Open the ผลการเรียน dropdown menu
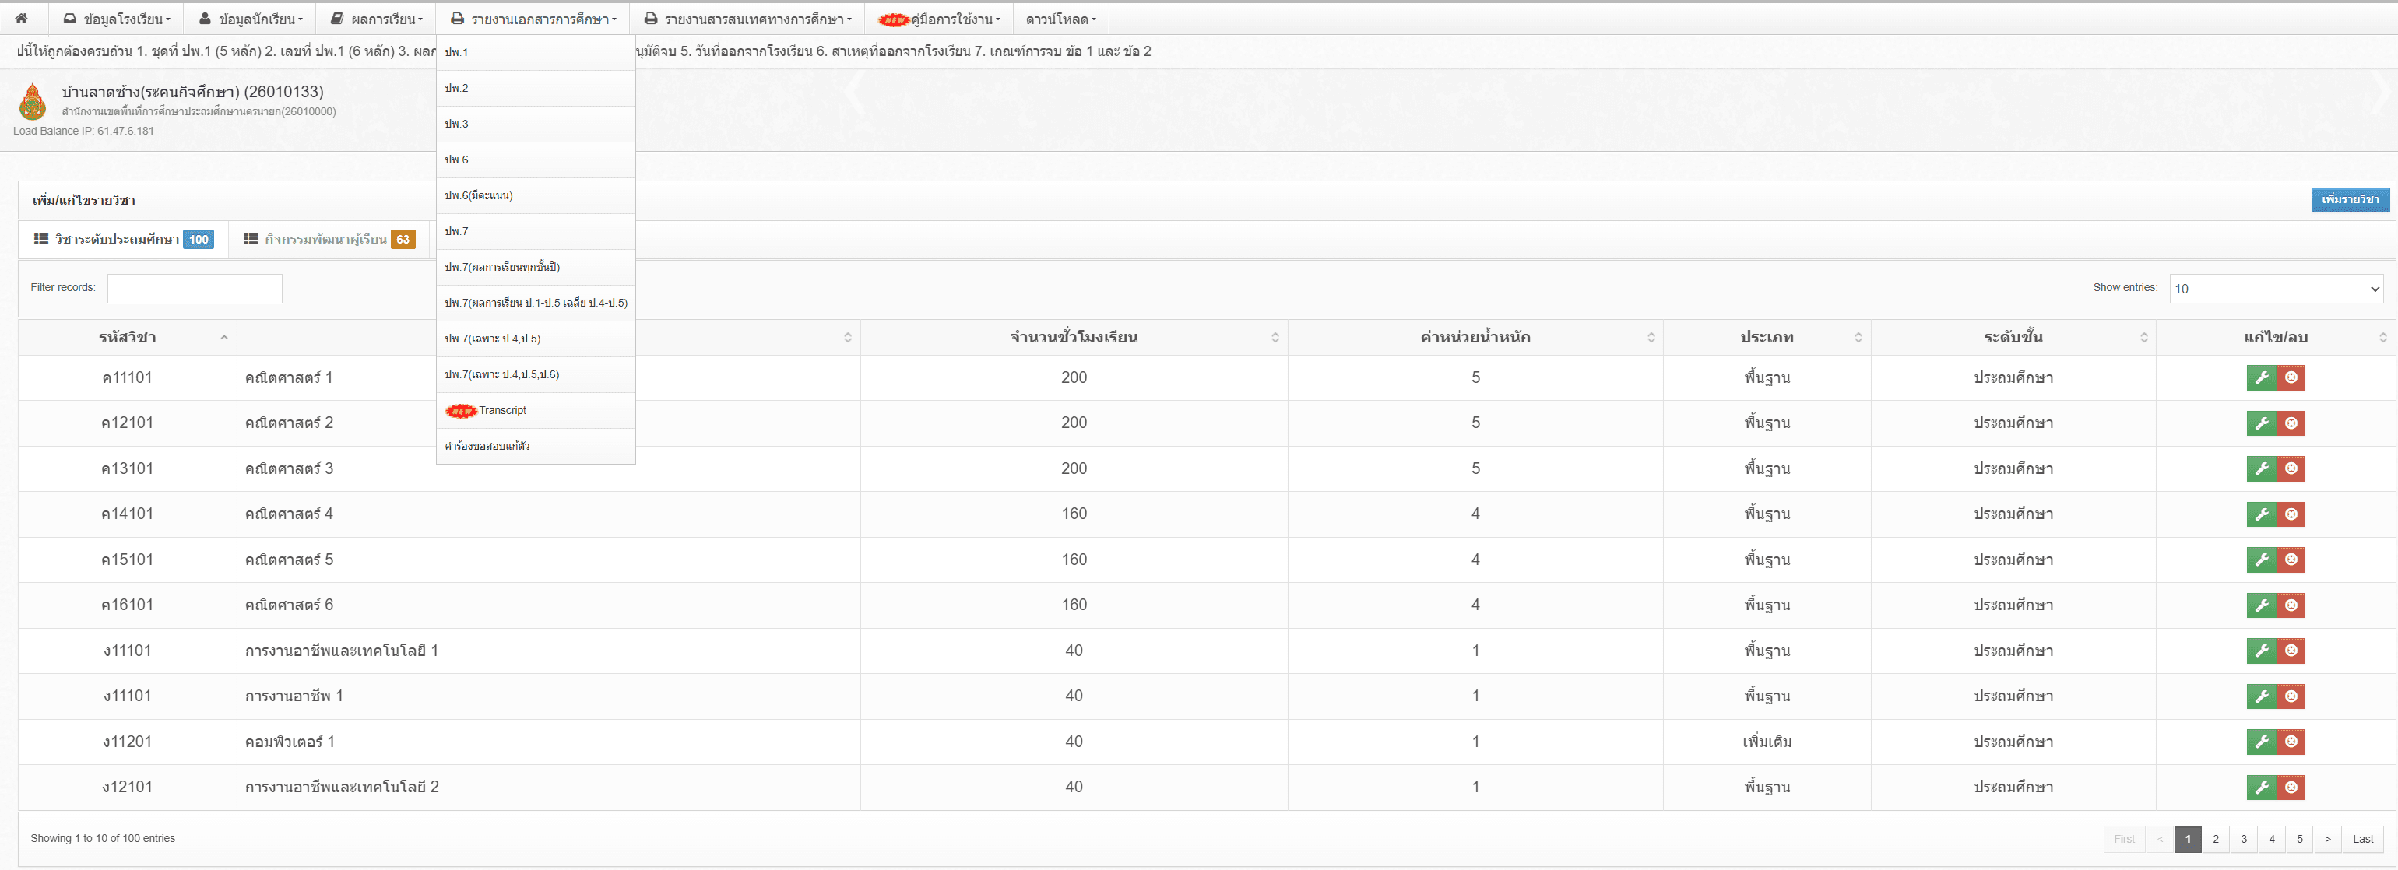 376,19
